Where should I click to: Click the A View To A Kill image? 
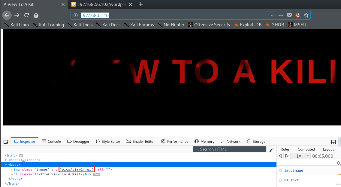tap(172, 77)
